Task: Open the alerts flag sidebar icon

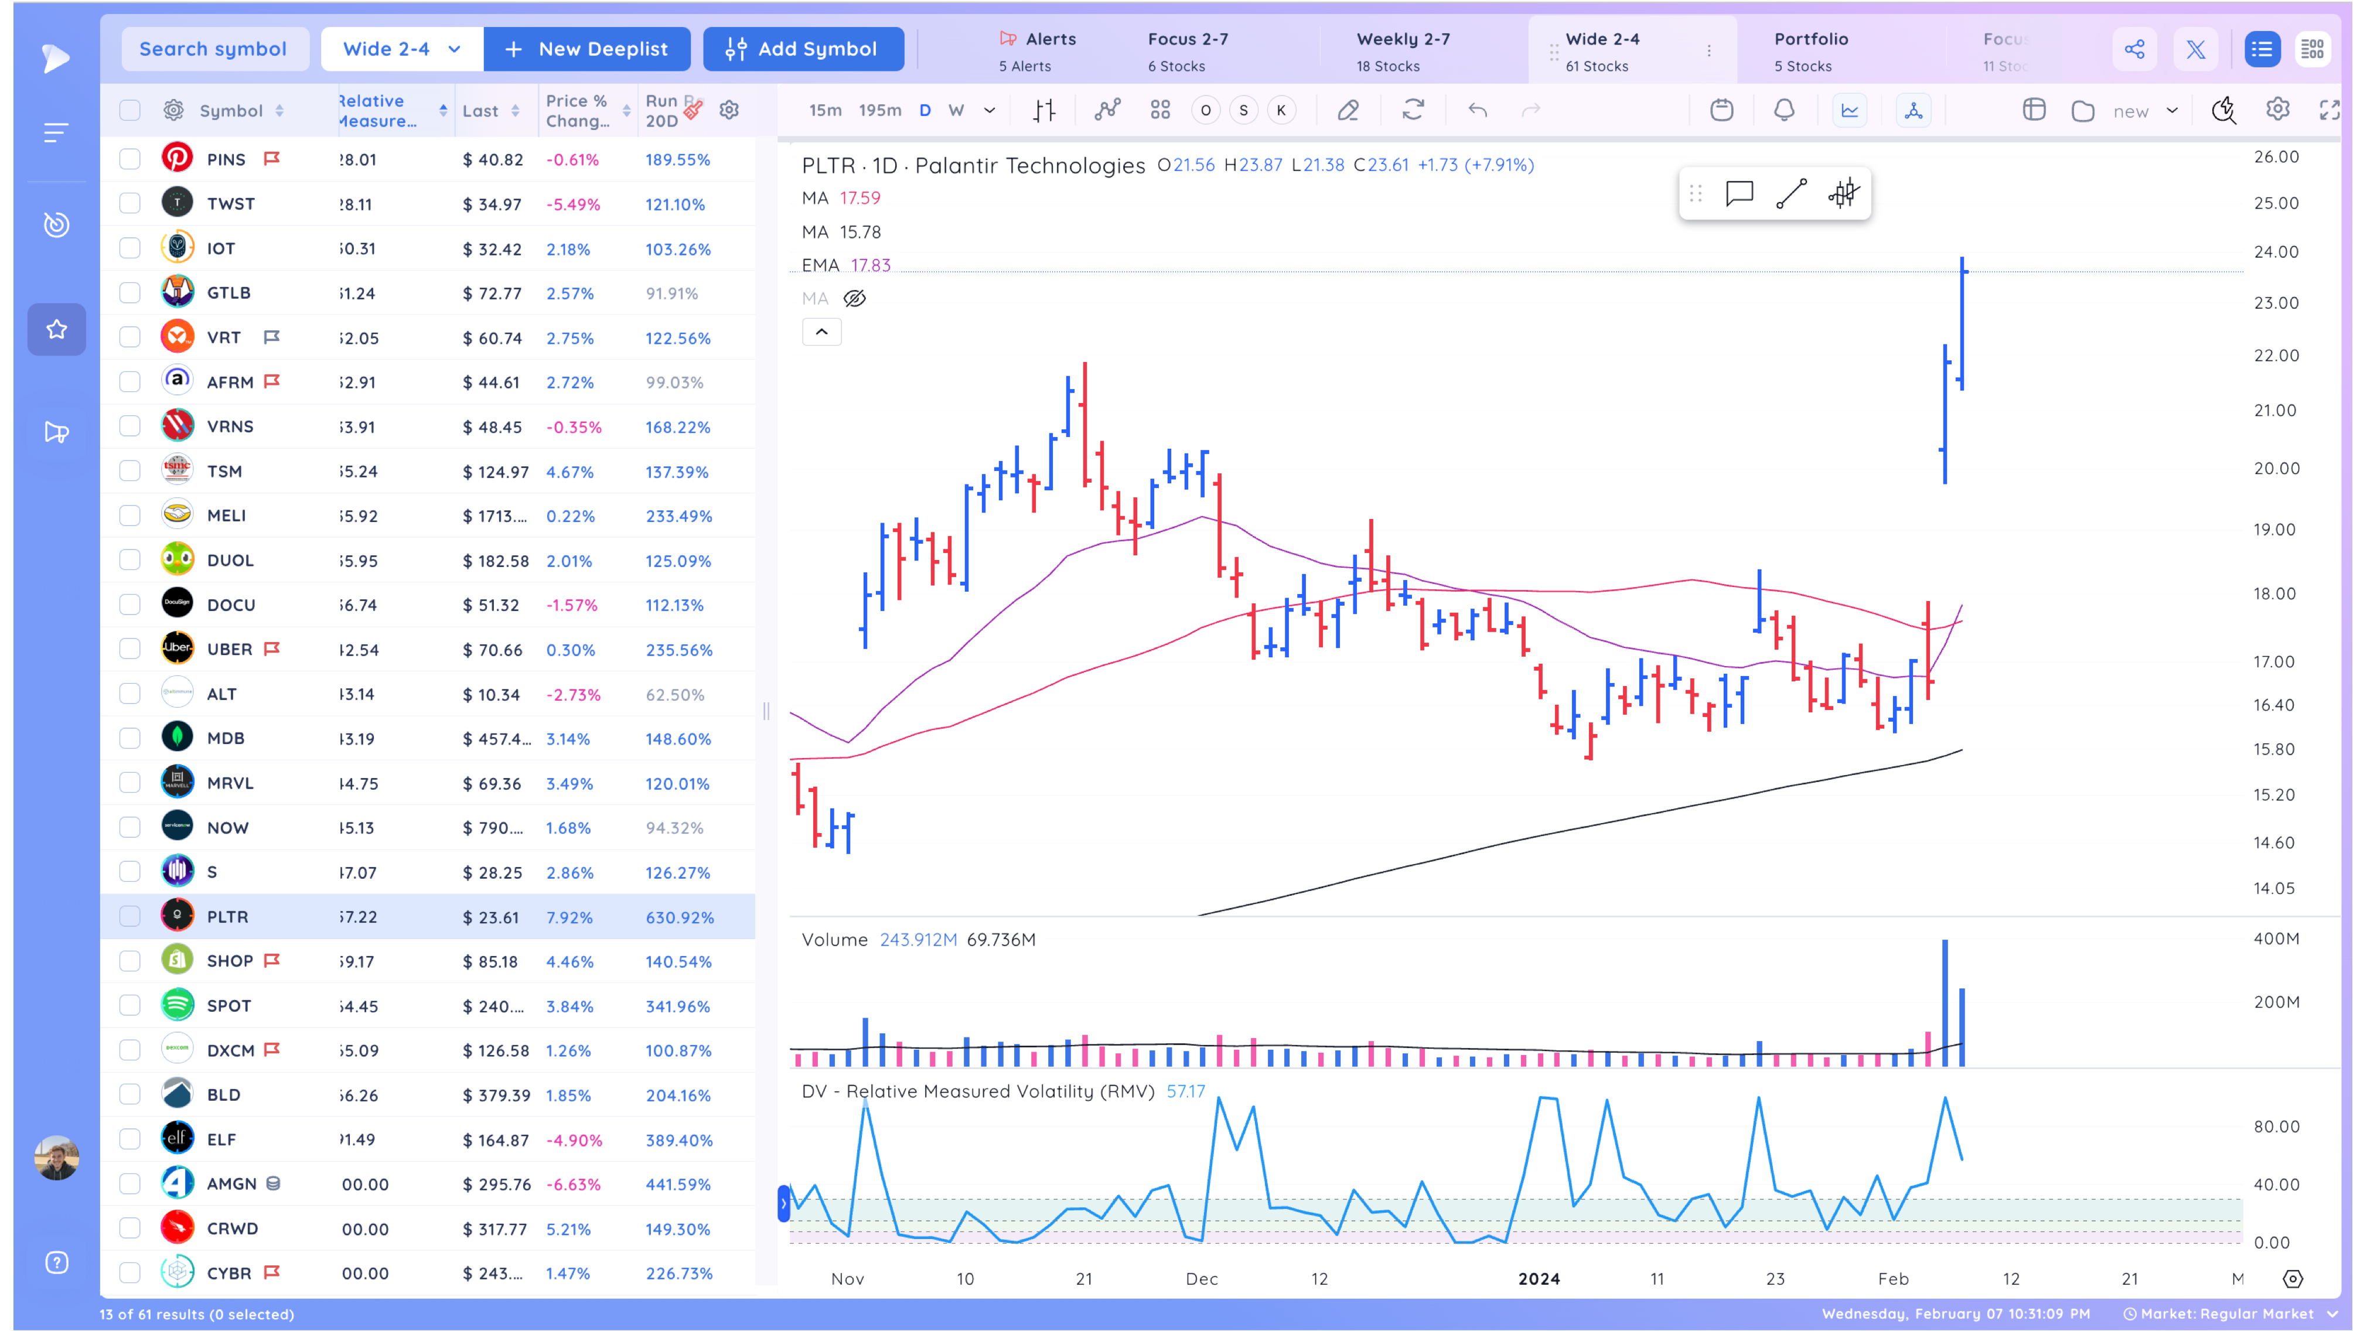Action: pyautogui.click(x=56, y=432)
